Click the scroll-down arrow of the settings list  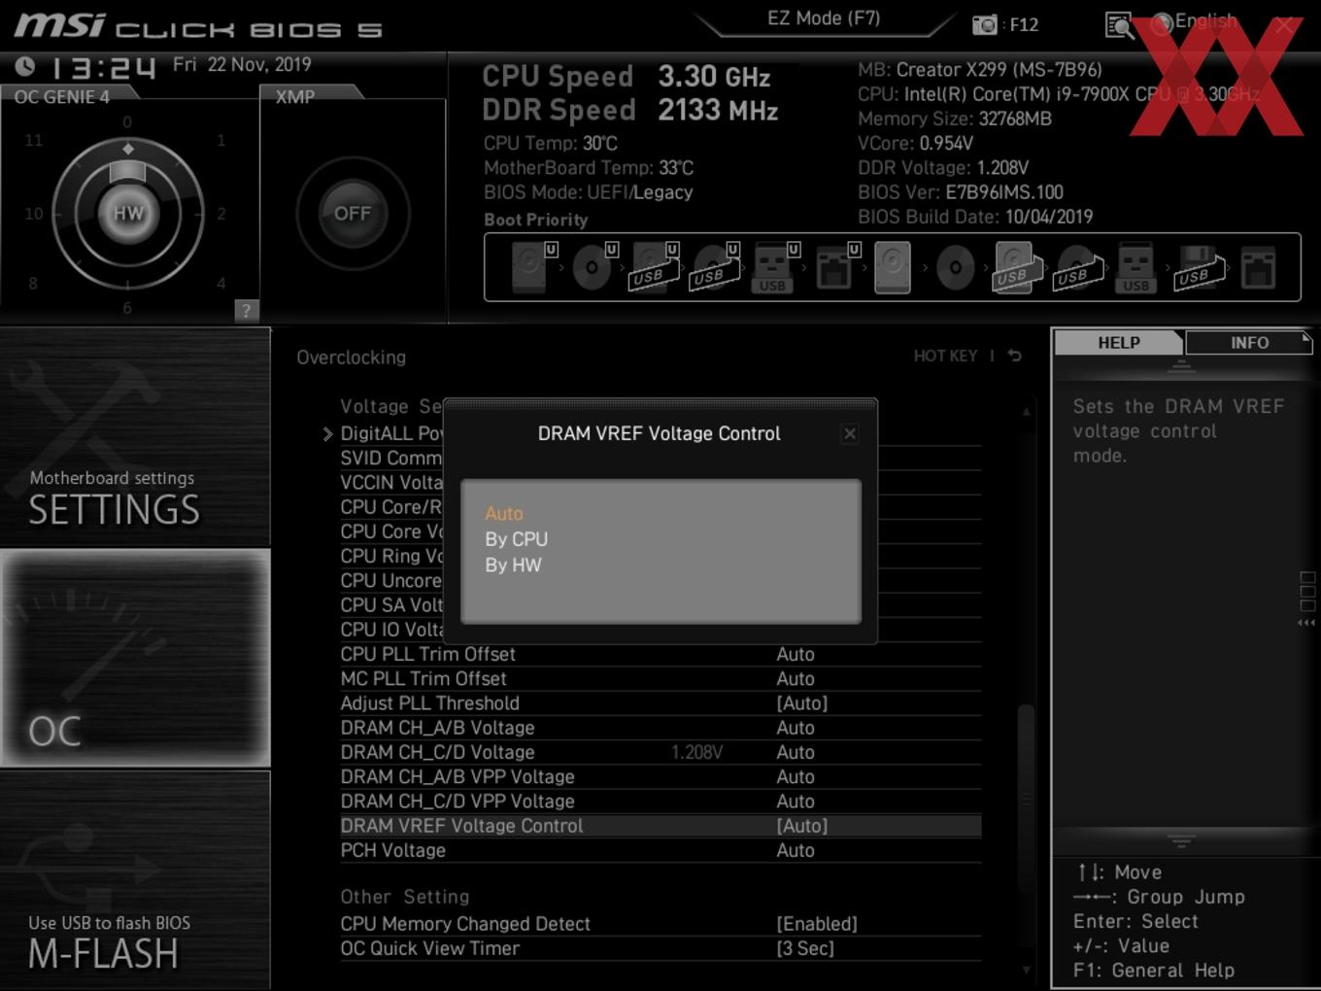(x=1026, y=970)
